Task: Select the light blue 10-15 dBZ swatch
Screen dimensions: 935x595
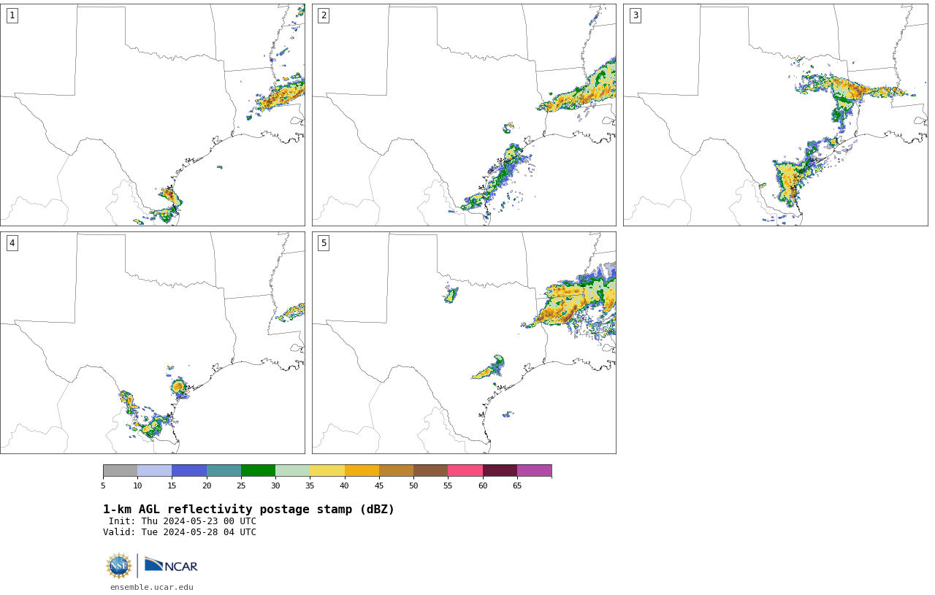Action: 155,470
